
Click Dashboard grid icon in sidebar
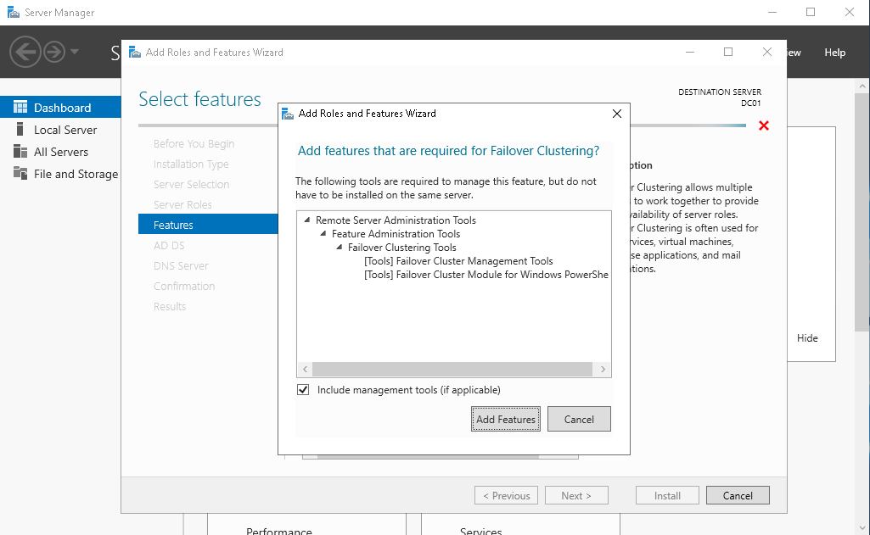tap(20, 107)
